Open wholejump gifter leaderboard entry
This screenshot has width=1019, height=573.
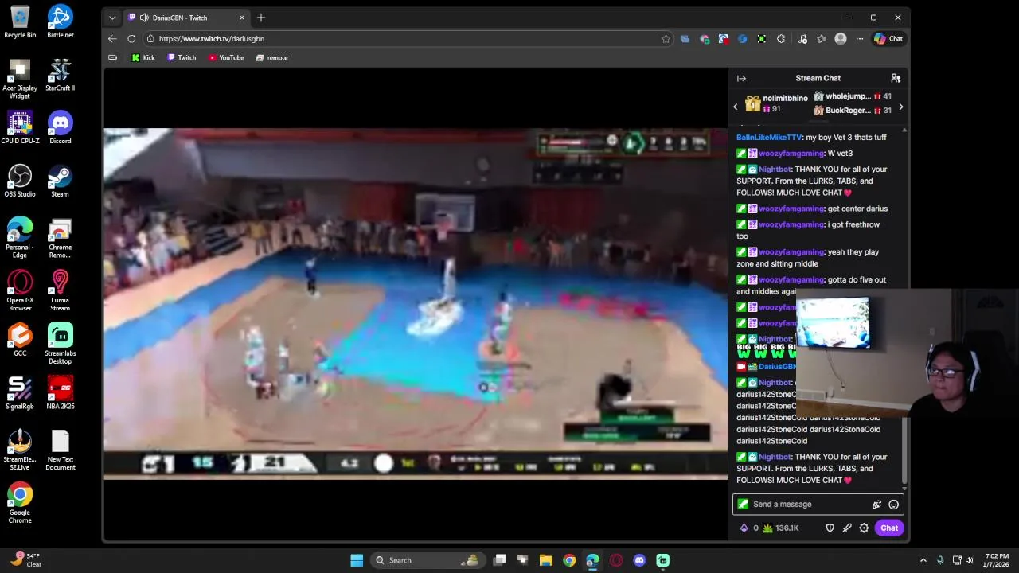click(852, 96)
